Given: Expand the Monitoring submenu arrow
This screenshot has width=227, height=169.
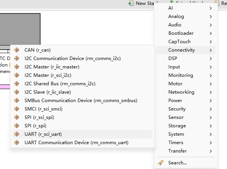Looking at the screenshot, I should tap(211, 75).
